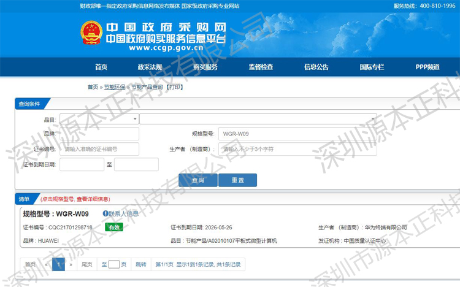This screenshot has width=460, height=287.
Task: Focus the page number jump box
Action: coord(114,264)
